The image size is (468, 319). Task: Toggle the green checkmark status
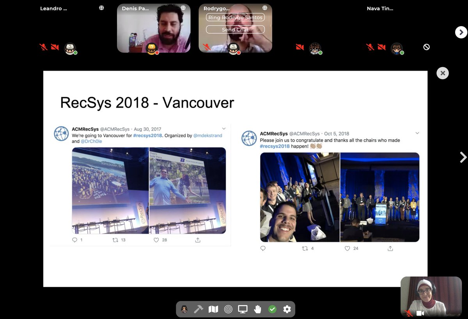click(272, 309)
